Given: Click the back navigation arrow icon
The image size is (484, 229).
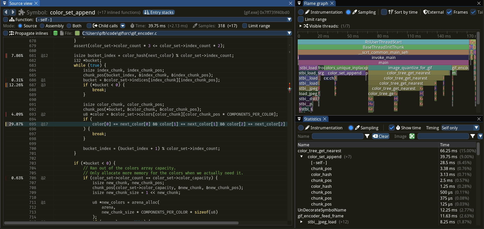Looking at the screenshot, I should point(6,12).
